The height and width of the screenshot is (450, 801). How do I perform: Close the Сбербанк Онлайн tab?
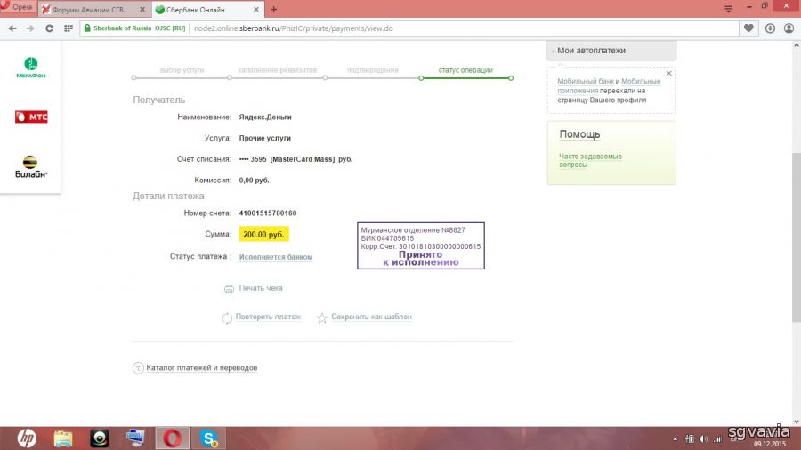256,9
